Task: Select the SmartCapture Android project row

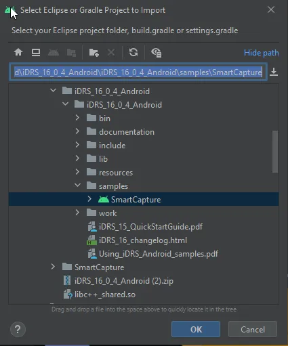Action: pyautogui.click(x=144, y=199)
